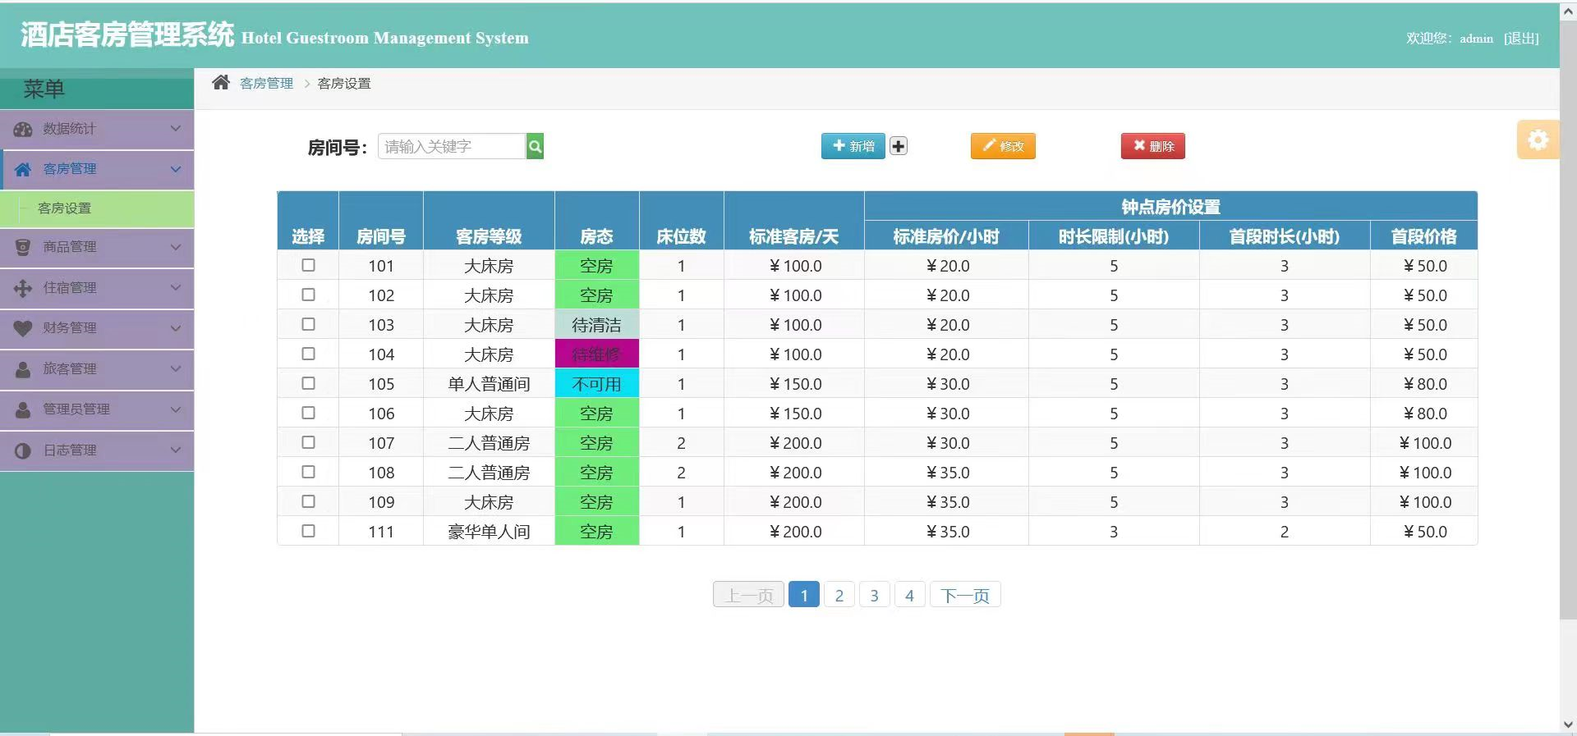Expand the 商品管理 chevron
Image resolution: width=1577 pixels, height=736 pixels.
tap(175, 246)
